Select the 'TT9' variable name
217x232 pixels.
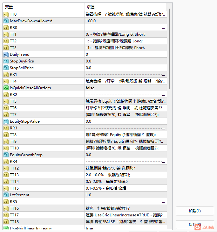[x=13, y=141]
